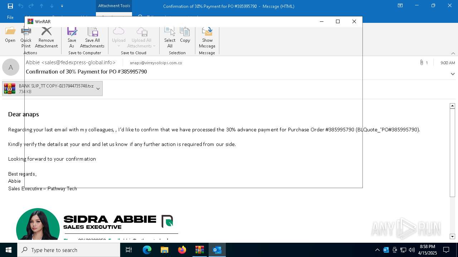
Task: Click Upload All Attachments
Action: pyautogui.click(x=142, y=37)
